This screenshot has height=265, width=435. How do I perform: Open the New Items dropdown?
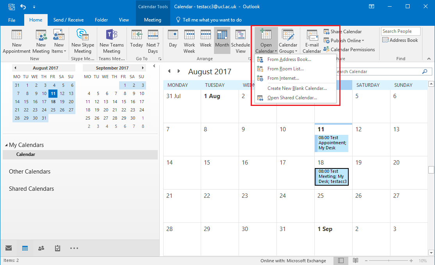pyautogui.click(x=59, y=41)
